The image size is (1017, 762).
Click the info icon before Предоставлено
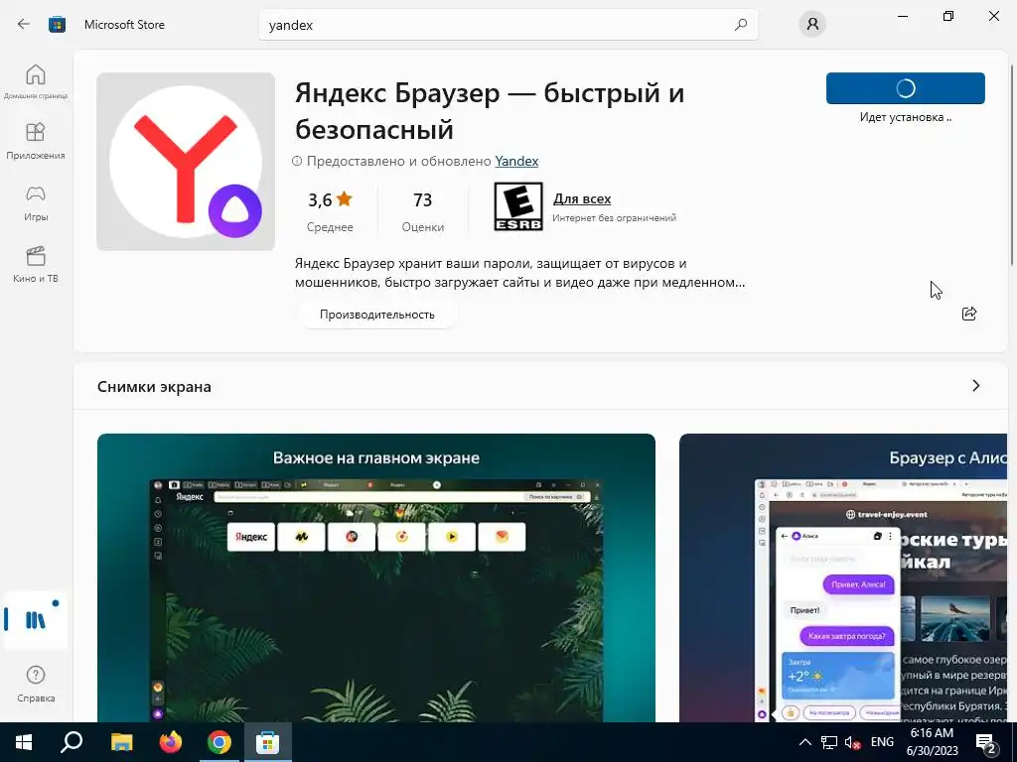(x=297, y=161)
